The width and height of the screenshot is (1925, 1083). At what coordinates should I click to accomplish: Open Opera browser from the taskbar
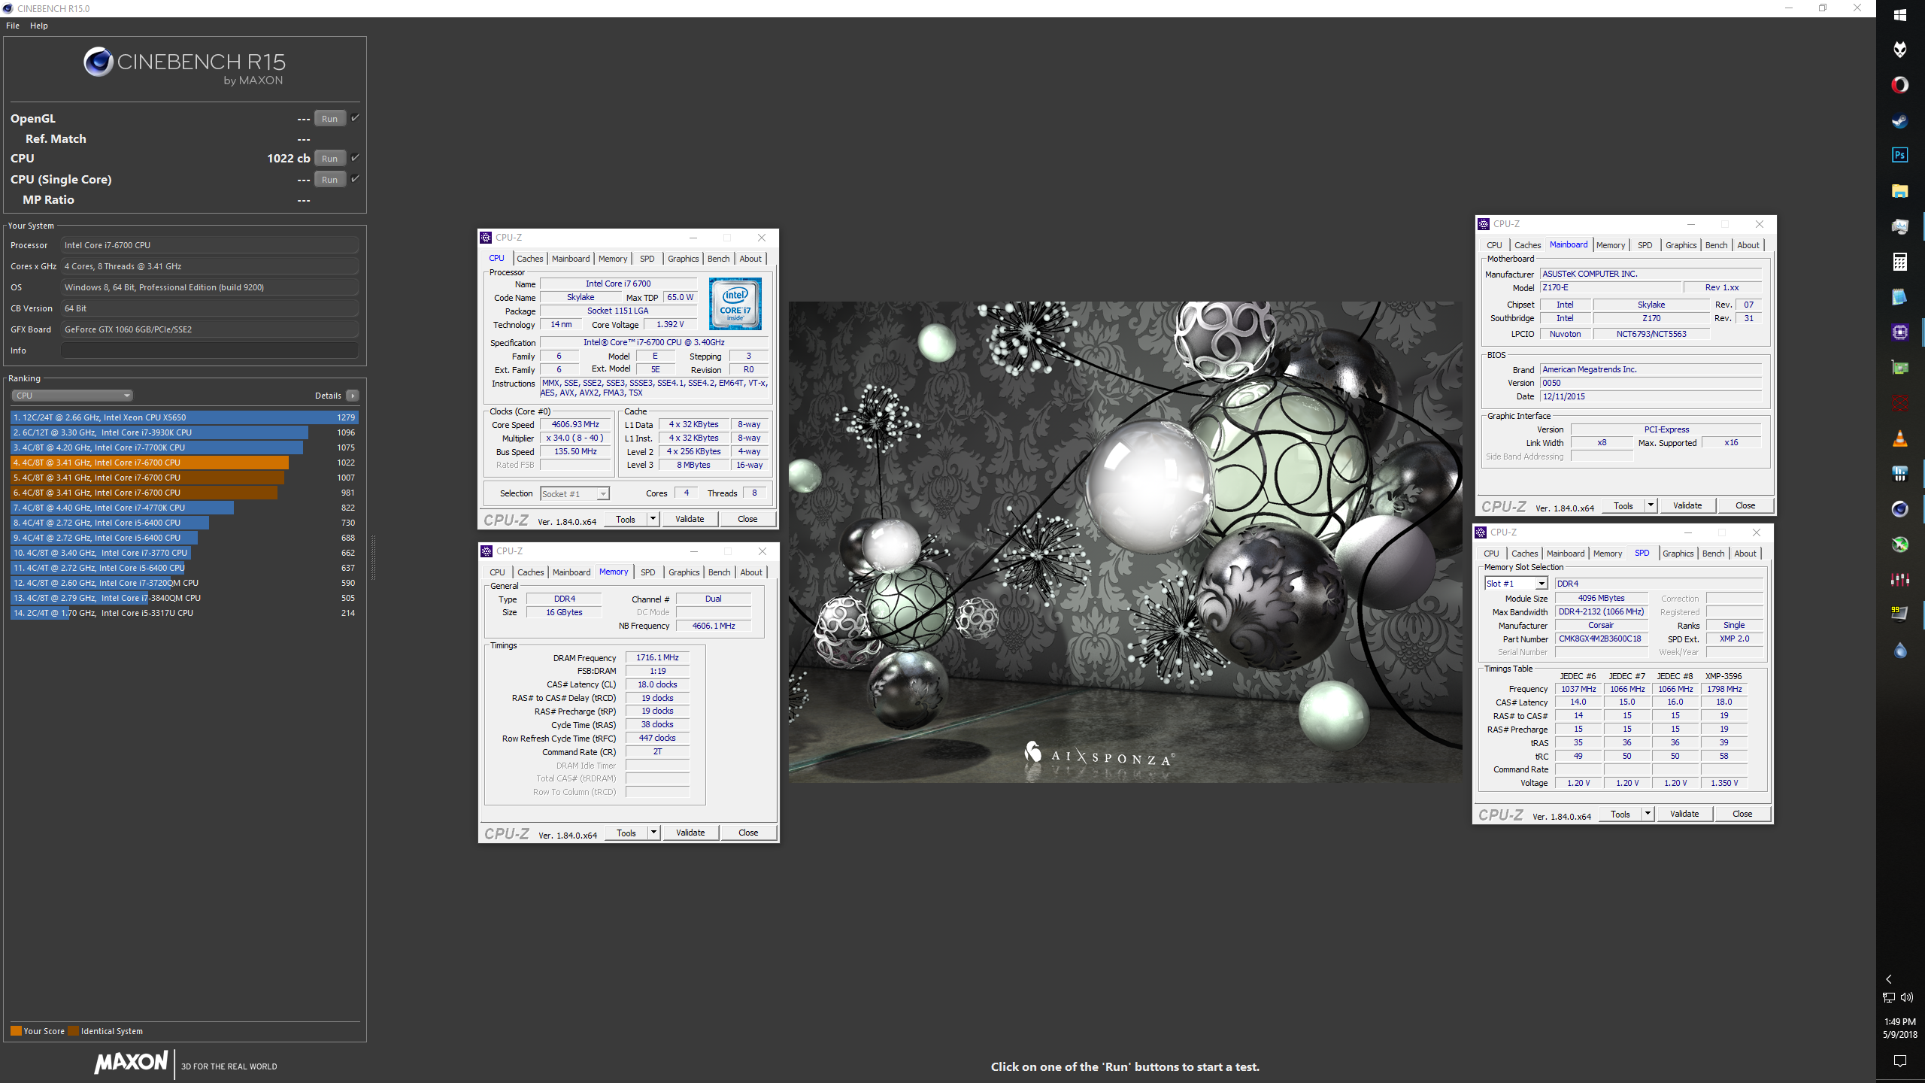coord(1900,84)
